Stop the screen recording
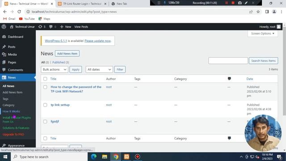The width and height of the screenshot is (286, 161). click(x=233, y=3)
